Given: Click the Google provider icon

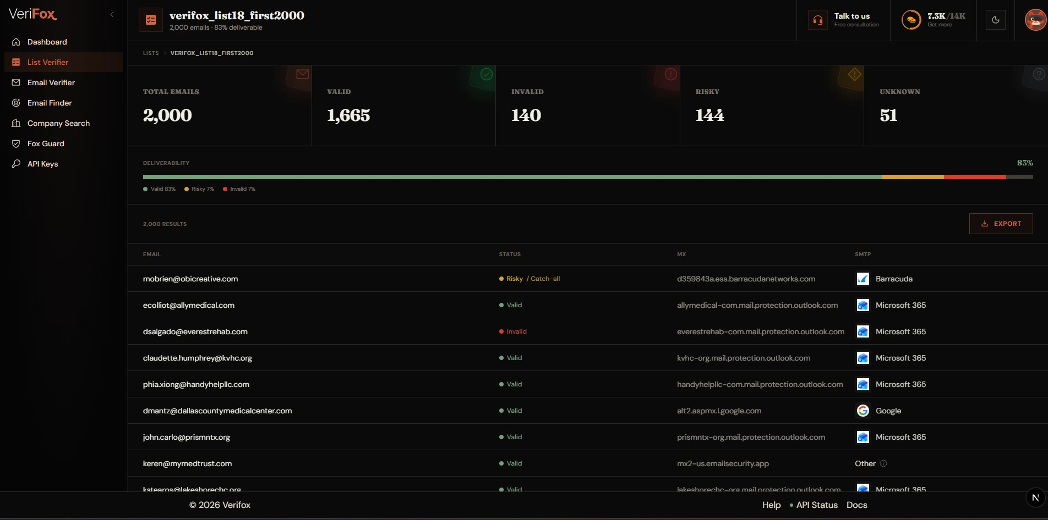Looking at the screenshot, I should pyautogui.click(x=863, y=411).
